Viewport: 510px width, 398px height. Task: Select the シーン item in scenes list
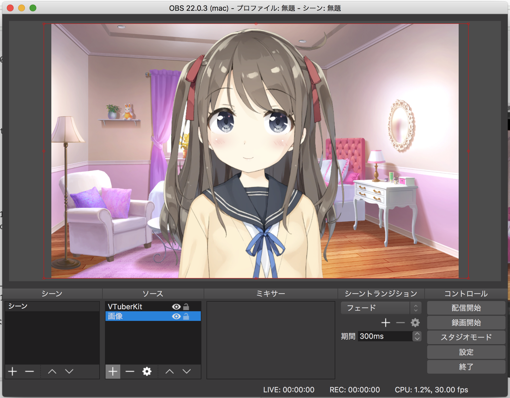[52, 306]
